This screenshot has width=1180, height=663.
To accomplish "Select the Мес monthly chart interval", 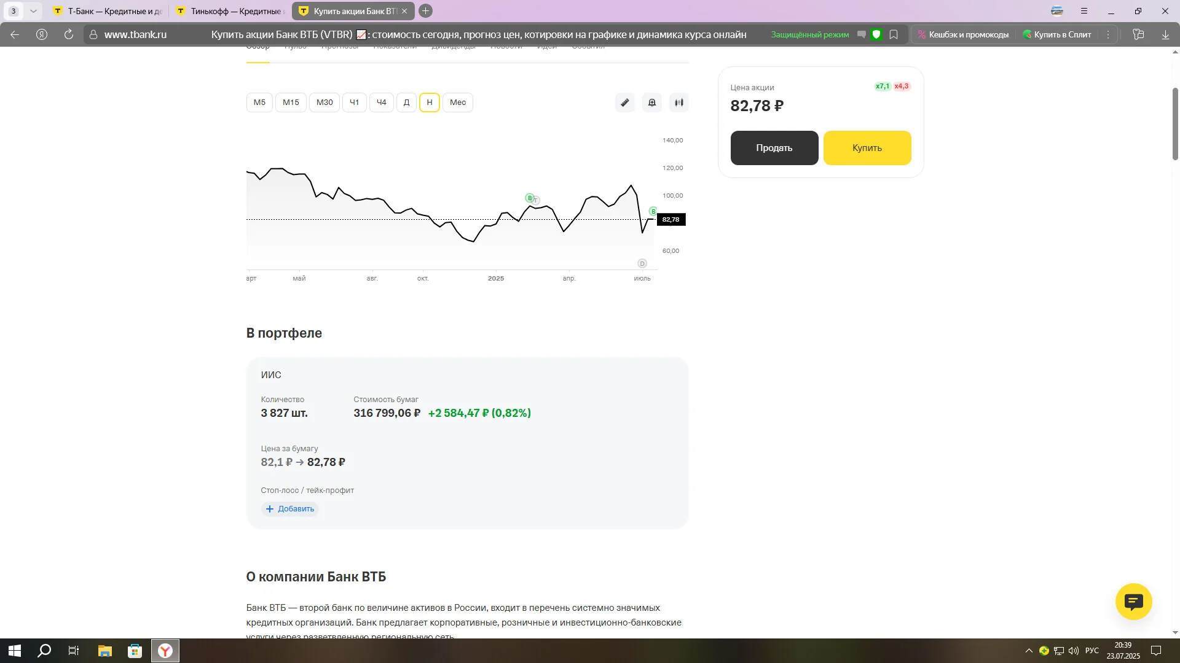I will [x=458, y=103].
